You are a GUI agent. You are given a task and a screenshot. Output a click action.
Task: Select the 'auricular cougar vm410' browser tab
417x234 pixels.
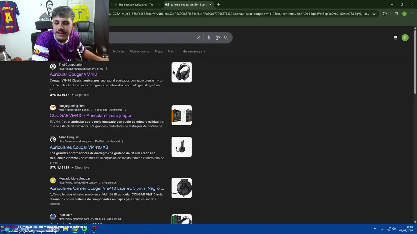[x=188, y=5]
